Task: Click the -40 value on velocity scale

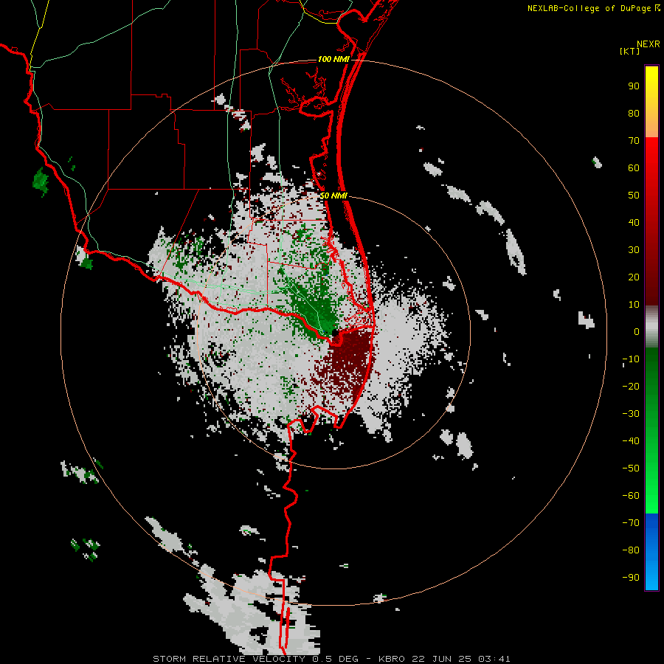Action: [x=631, y=441]
